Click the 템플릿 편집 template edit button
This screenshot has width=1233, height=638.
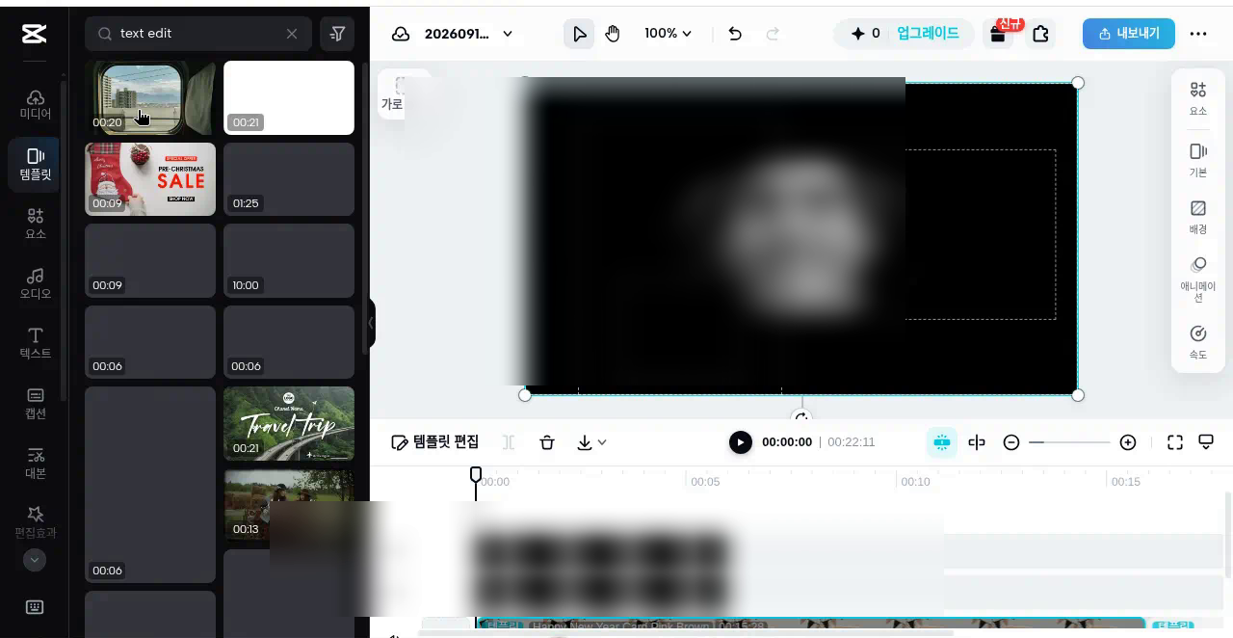[435, 442]
